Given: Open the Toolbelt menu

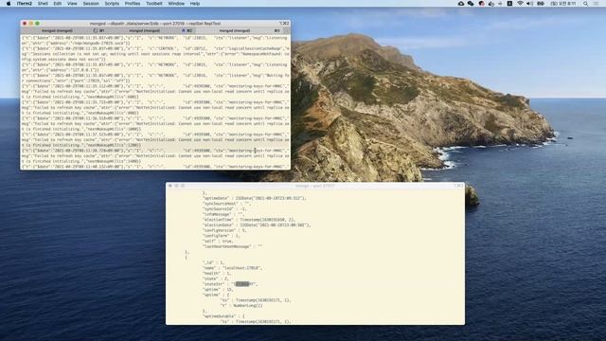Looking at the screenshot, I should pos(153,4).
